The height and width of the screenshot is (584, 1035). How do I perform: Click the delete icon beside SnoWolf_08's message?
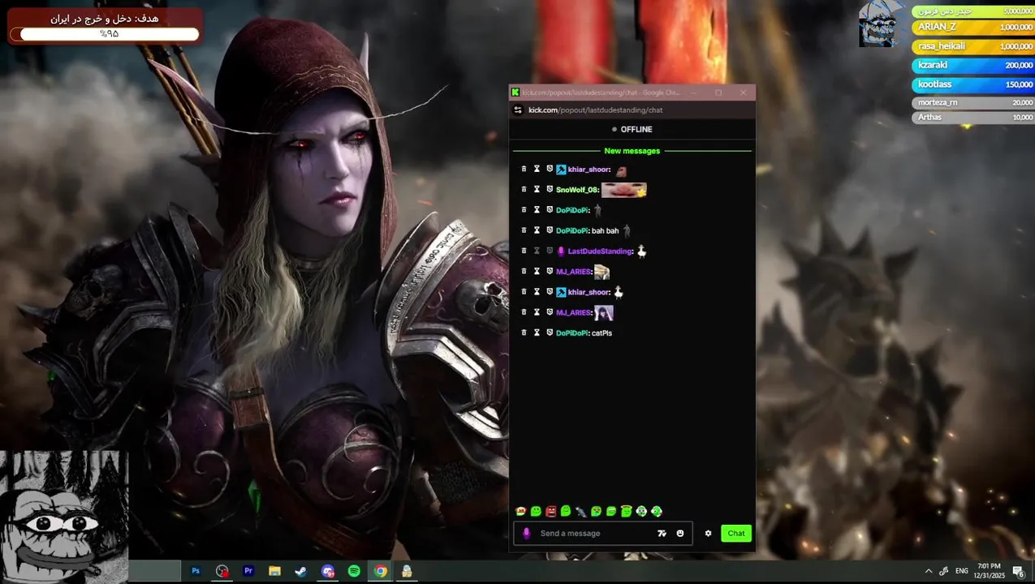524,189
